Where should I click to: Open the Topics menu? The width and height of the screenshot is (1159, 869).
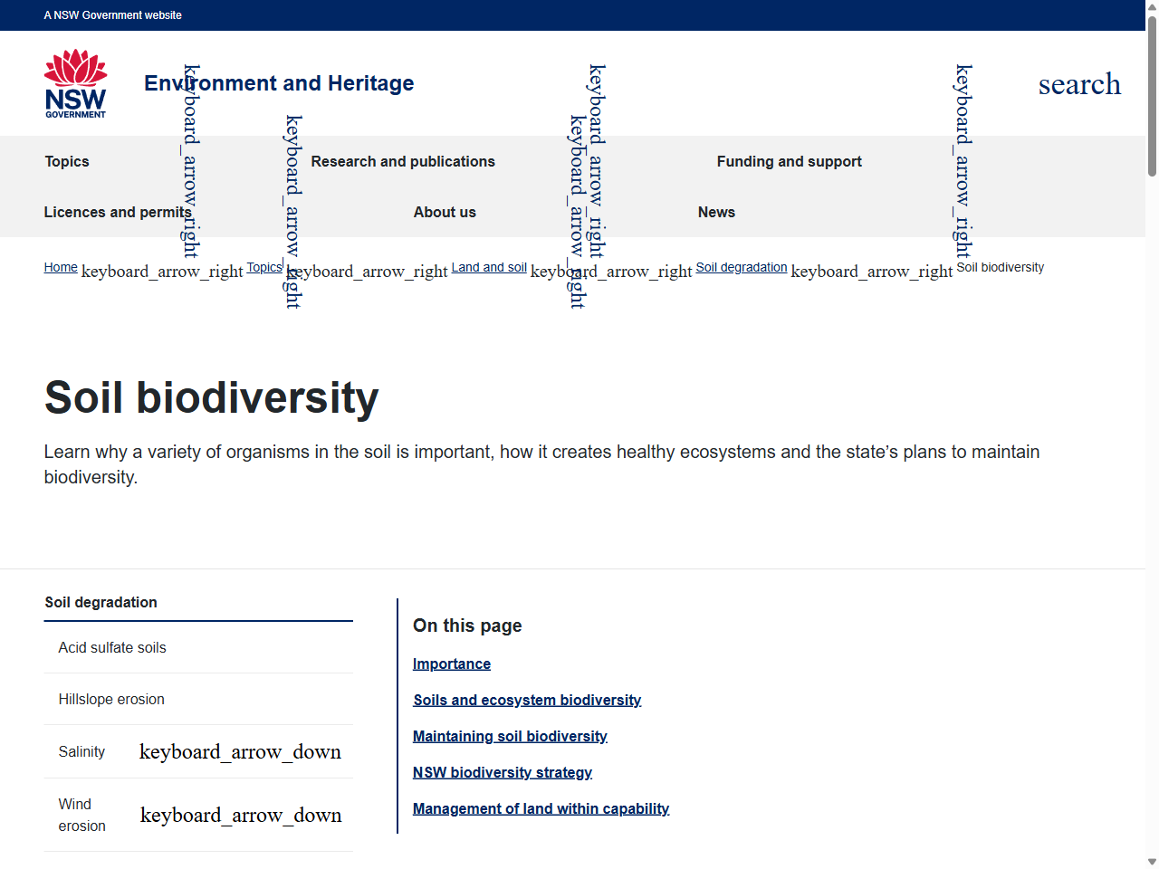pos(67,161)
